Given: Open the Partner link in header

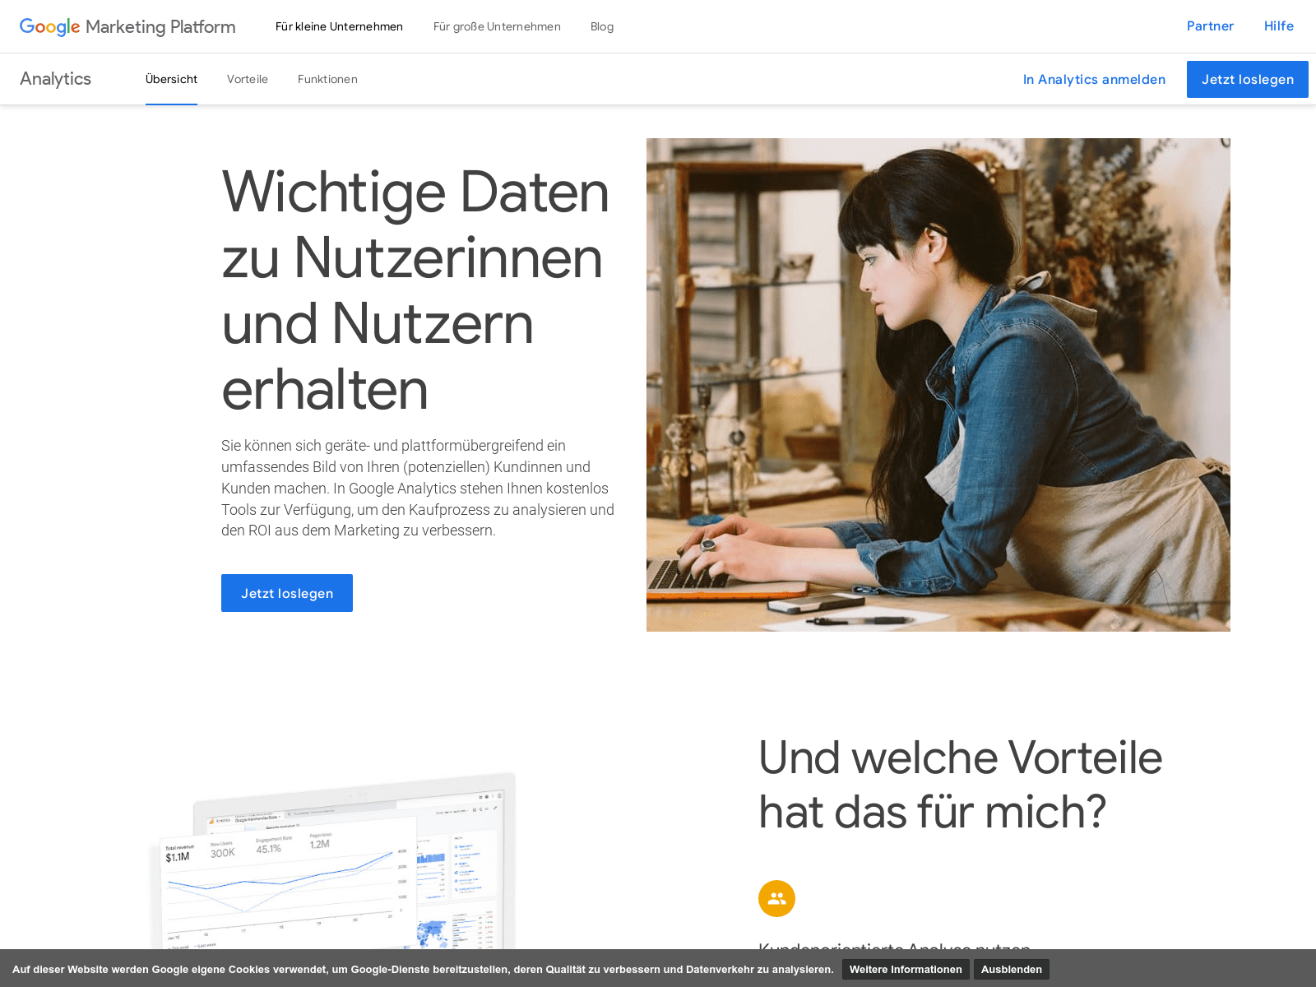Looking at the screenshot, I should [x=1210, y=26].
